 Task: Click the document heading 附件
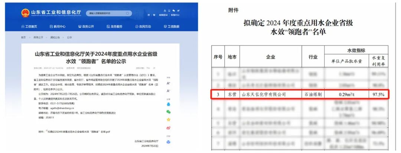tap(233, 10)
